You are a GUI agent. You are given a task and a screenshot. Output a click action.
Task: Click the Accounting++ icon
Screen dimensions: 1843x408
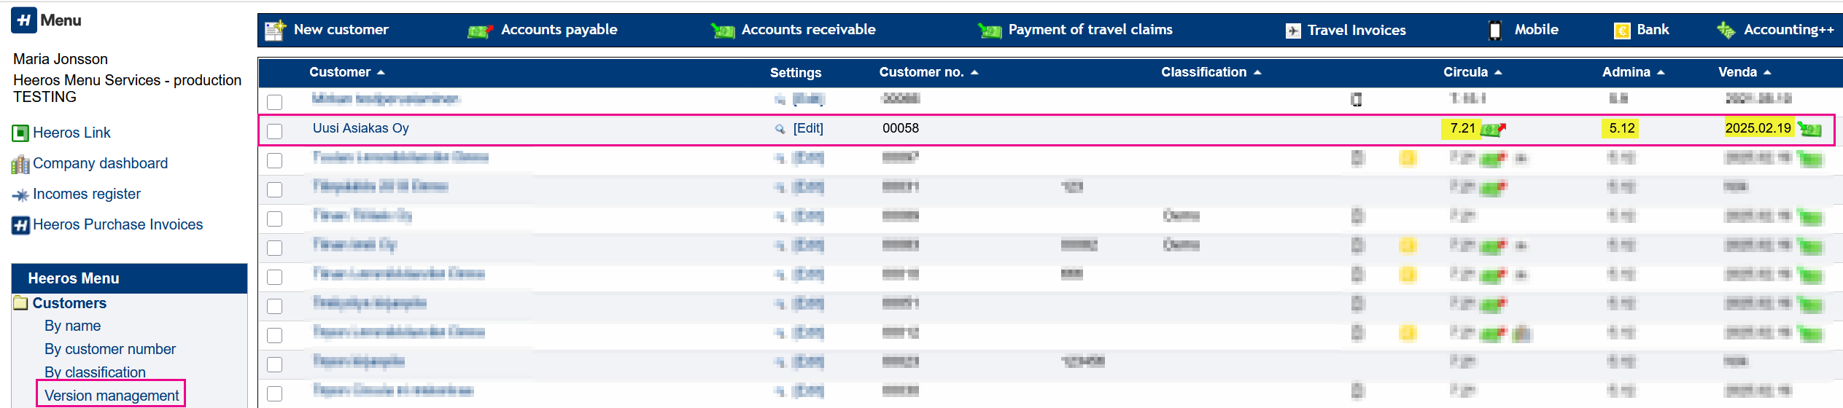1726,31
